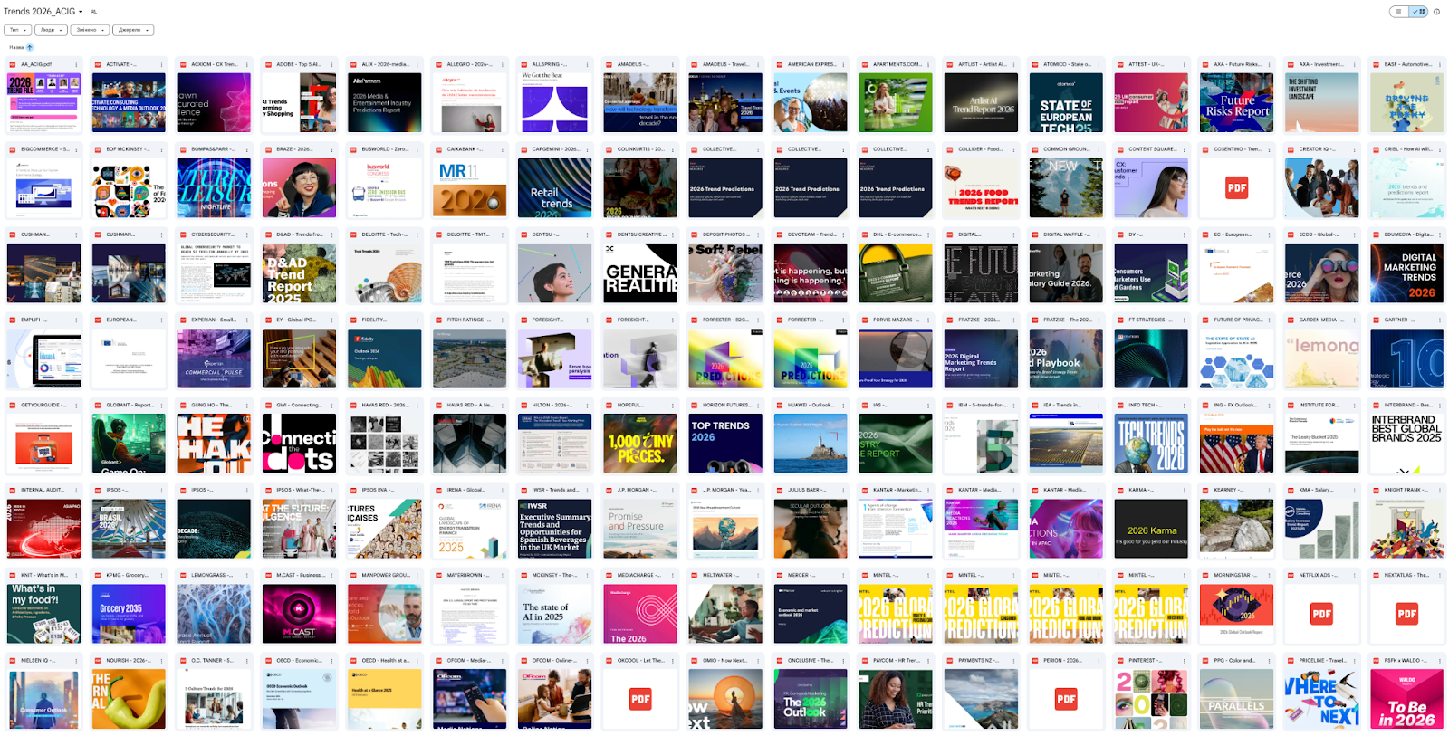The height and width of the screenshot is (736, 1449).
Task: Select the EXPERIAN - Small file name
Action: 214,320
